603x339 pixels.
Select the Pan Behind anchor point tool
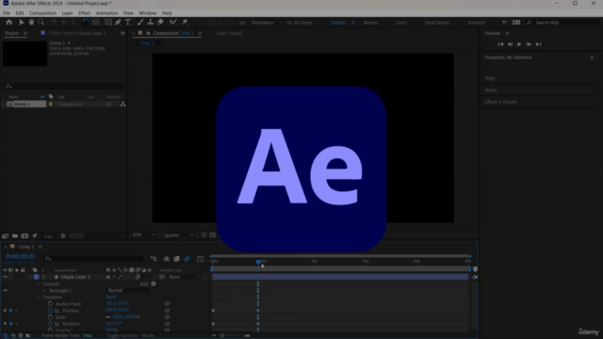(x=96, y=23)
